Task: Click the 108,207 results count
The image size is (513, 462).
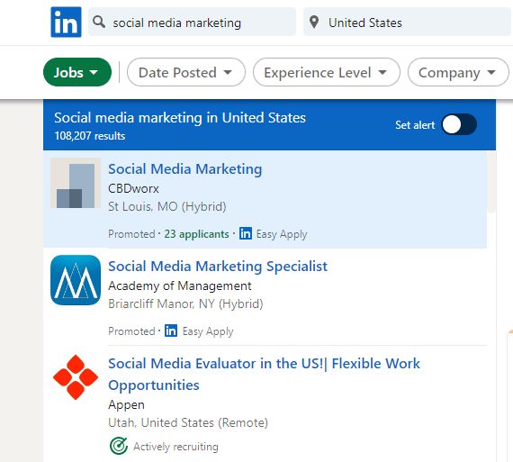Action: [90, 136]
